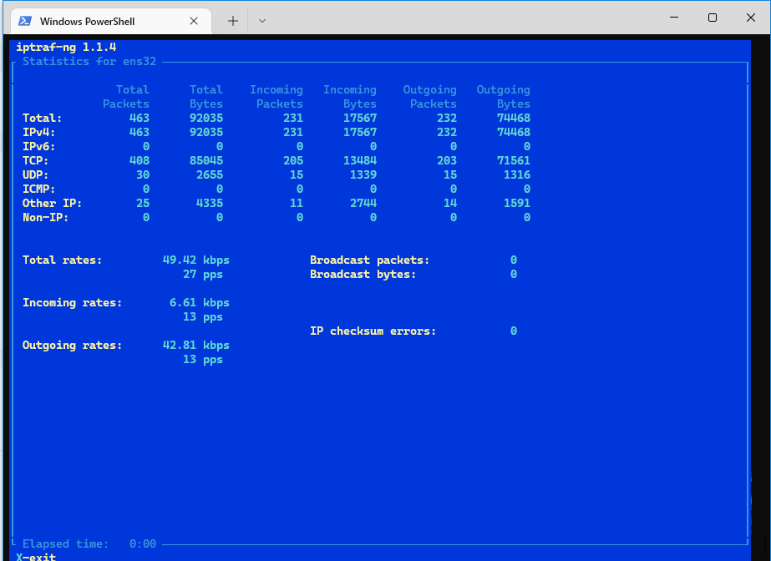This screenshot has width=771, height=561.
Task: Click the TCP total packets value 408
Action: coord(139,160)
